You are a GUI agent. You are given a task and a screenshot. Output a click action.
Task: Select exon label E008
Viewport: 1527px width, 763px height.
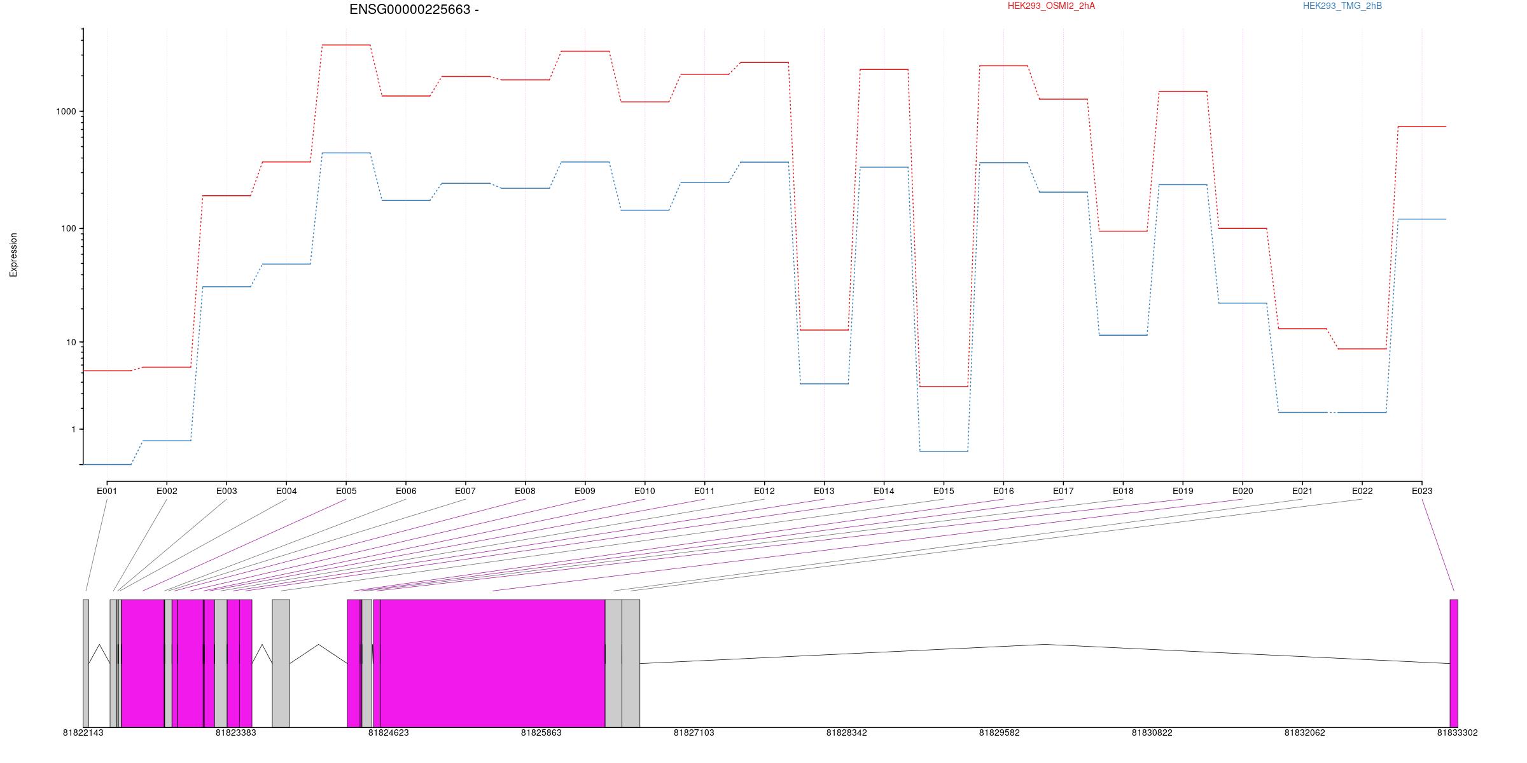click(525, 491)
